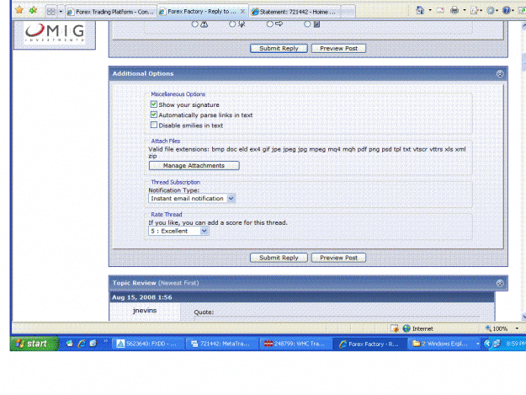Click the Aug 15, 2008 1:56 post header
526x395 pixels.
tap(142, 297)
